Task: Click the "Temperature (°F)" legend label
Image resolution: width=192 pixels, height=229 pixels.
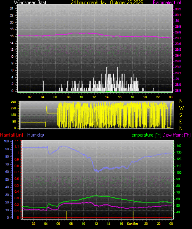Action: [x=145, y=135]
